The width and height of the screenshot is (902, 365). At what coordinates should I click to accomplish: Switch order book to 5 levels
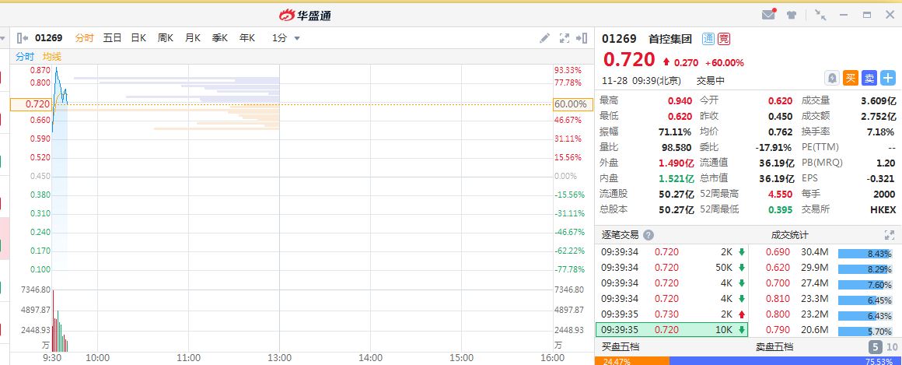[x=874, y=347]
